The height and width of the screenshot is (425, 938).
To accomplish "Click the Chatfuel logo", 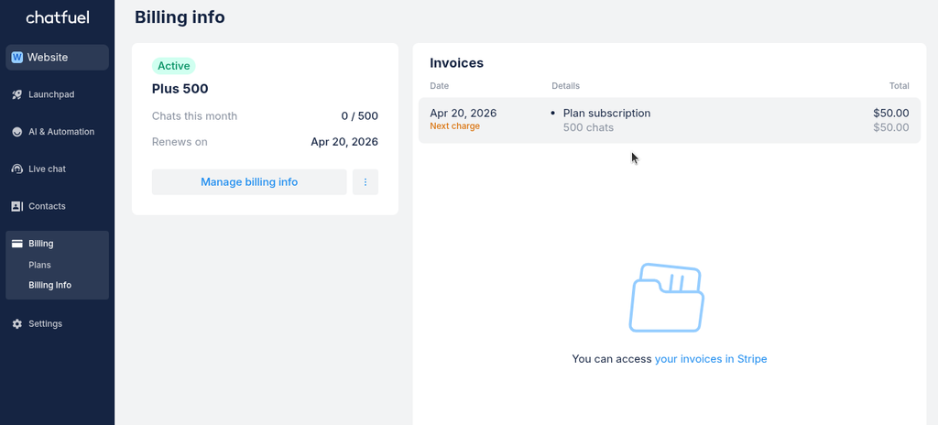I will coord(57,17).
